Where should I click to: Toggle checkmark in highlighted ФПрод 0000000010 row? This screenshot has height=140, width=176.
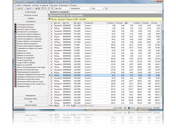click(52, 75)
